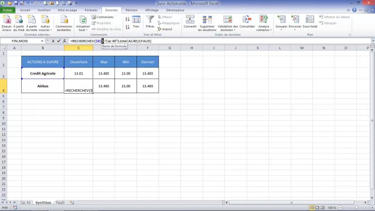Screen dimensions: 375x211
Task: Switch to Page Layout view icon
Action: (318, 207)
